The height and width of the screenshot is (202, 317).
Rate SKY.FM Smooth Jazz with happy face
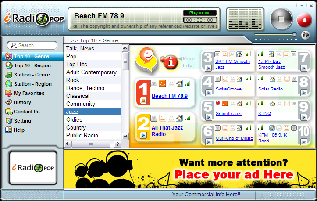pyautogui.click(x=224, y=54)
